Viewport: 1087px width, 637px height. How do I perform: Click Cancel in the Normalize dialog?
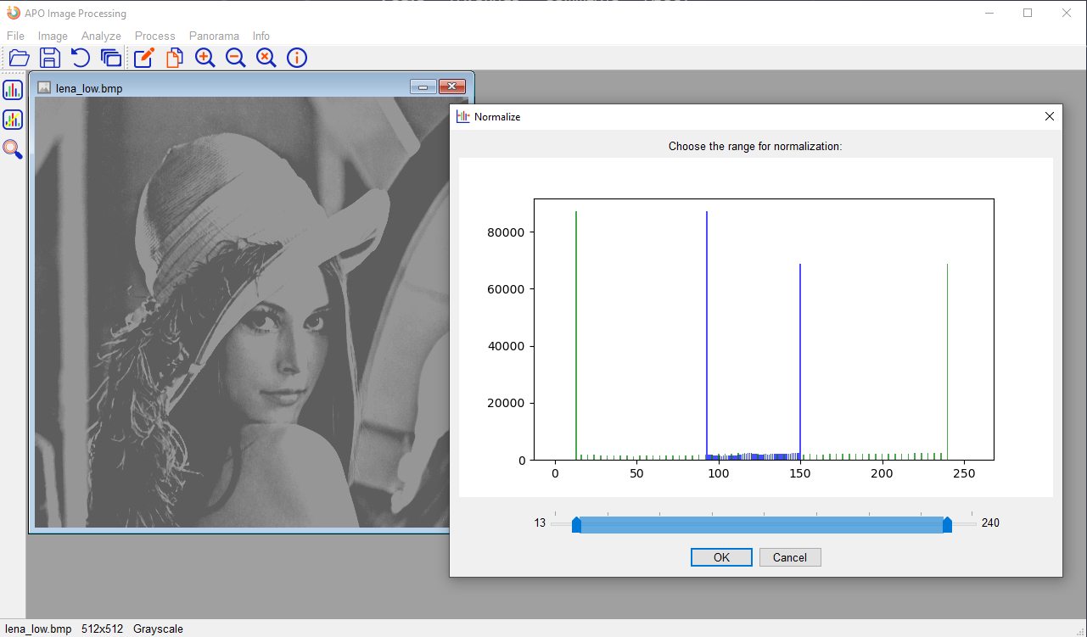(x=790, y=557)
